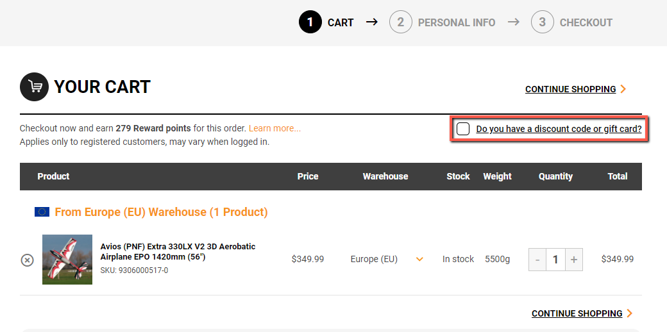Click the EU flag icon
The image size is (667, 332).
(42, 212)
